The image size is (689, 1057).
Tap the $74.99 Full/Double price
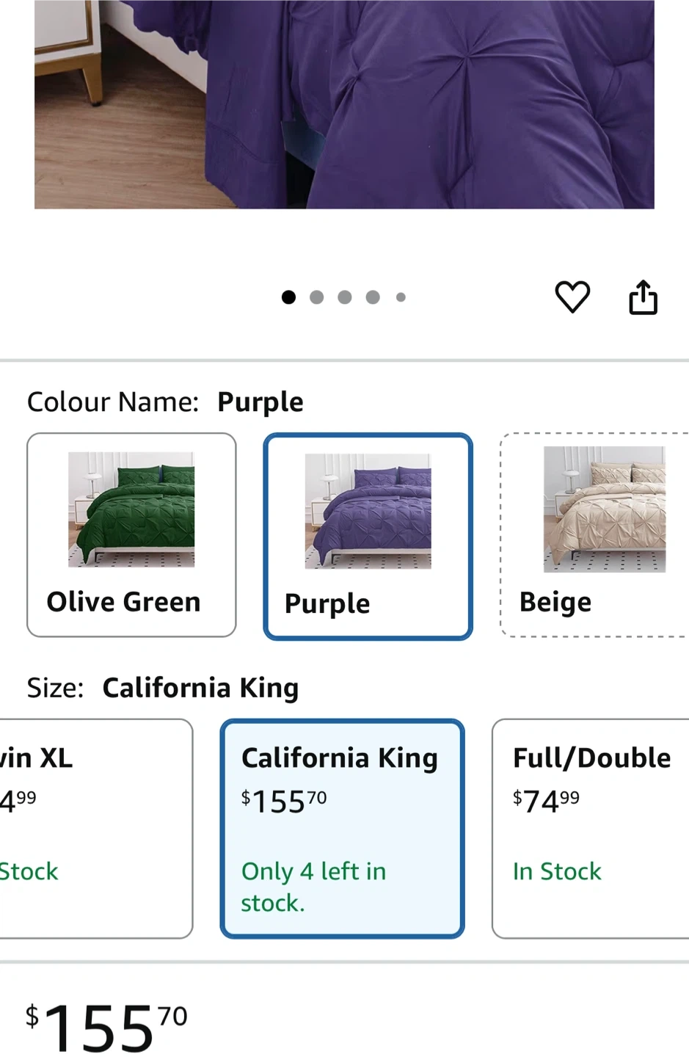coord(546,802)
